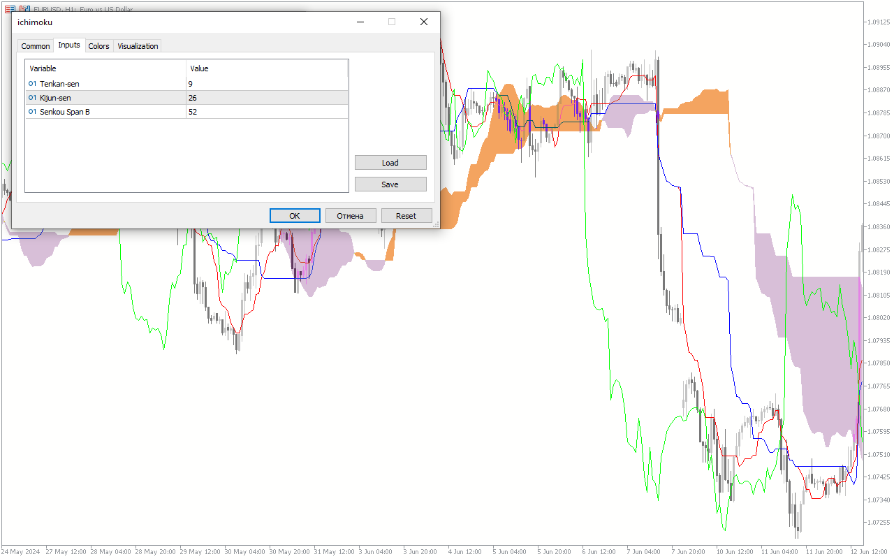The image size is (894, 559).
Task: Open the Visualization tab
Action: pos(138,46)
